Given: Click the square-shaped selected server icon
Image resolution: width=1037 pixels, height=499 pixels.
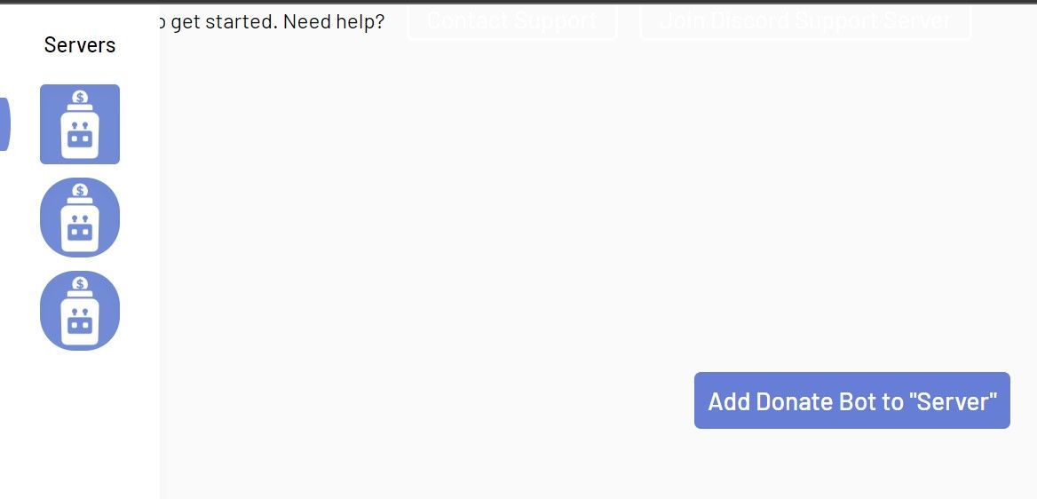Looking at the screenshot, I should point(80,124).
